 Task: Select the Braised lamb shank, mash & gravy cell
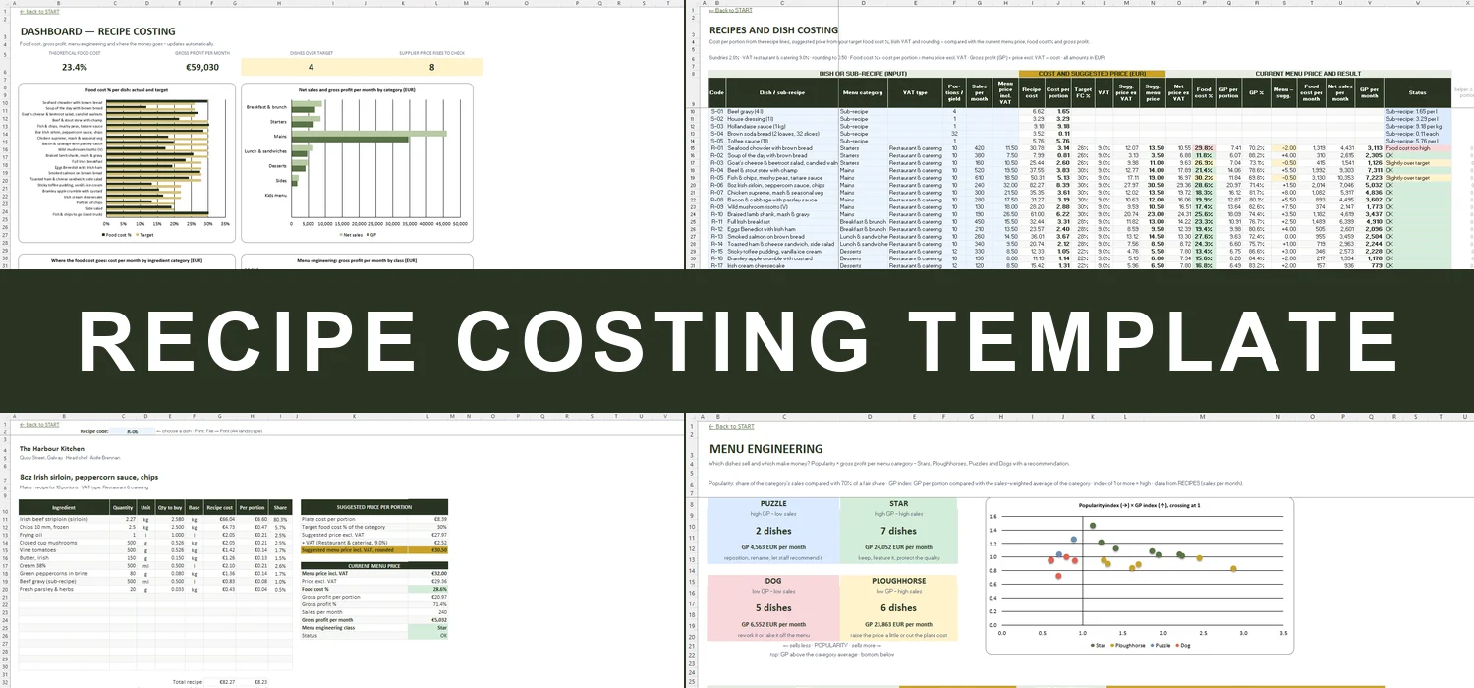pyautogui.click(x=782, y=214)
